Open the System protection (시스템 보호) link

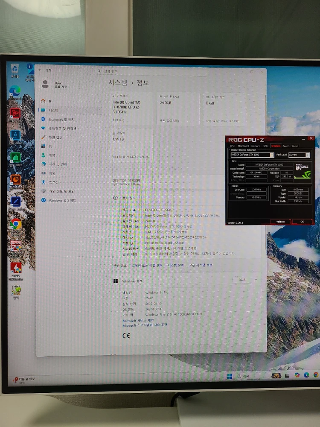(x=176, y=265)
